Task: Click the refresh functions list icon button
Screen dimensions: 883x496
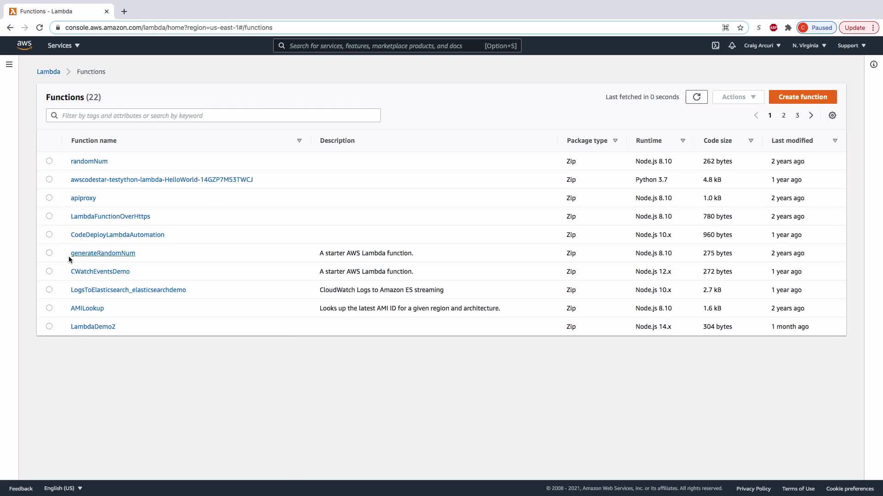Action: click(x=696, y=97)
